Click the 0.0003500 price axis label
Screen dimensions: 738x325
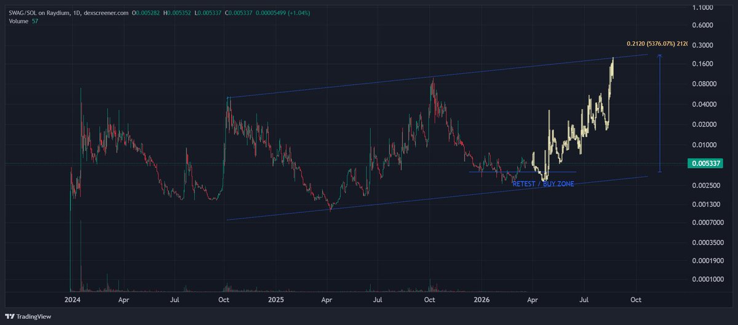point(708,243)
